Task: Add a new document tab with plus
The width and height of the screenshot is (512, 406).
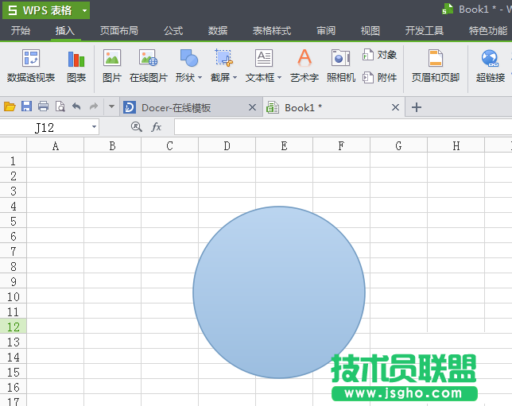Action: pyautogui.click(x=417, y=107)
